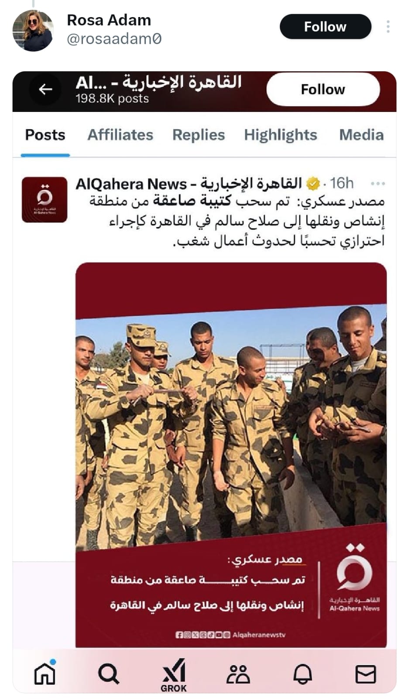Open the @rosaadam0 handle link
Viewport: 409px width, 699px height.
(114, 39)
